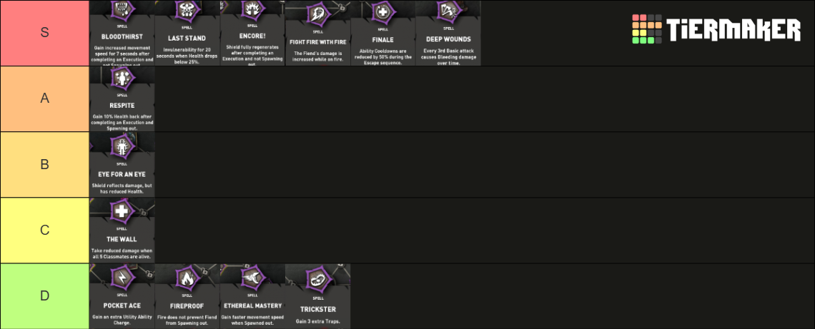The height and width of the screenshot is (329, 815).
Task: Click the red S tier label
Action: click(45, 33)
